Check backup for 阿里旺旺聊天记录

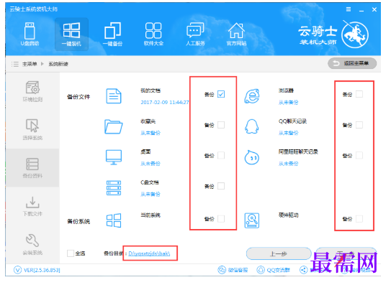click(359, 156)
